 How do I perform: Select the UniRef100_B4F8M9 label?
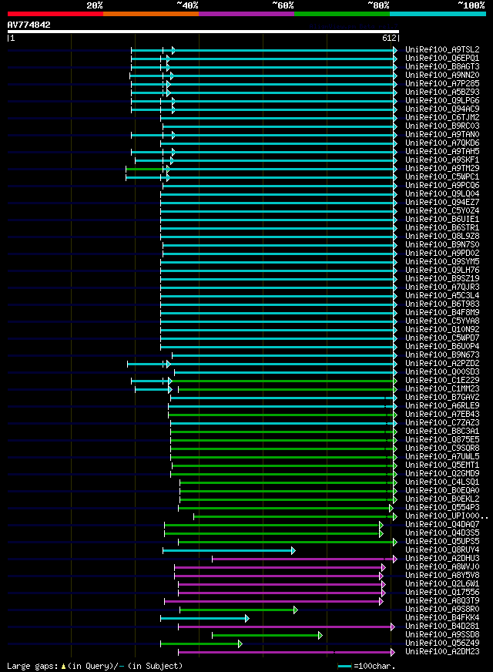[x=442, y=312]
